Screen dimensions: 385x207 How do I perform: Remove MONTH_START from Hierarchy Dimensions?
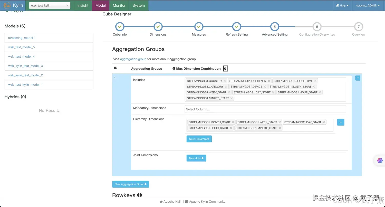pyautogui.click(x=233, y=122)
